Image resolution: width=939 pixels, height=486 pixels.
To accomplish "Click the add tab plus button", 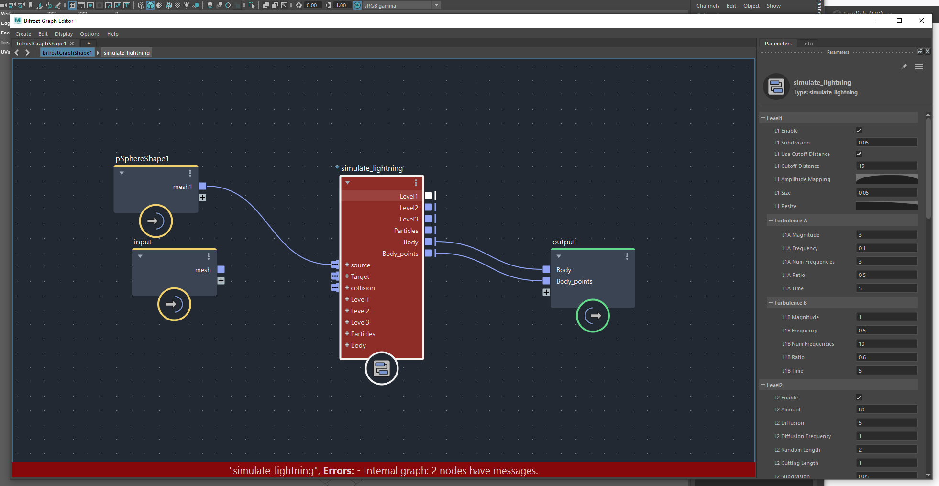I will point(88,43).
